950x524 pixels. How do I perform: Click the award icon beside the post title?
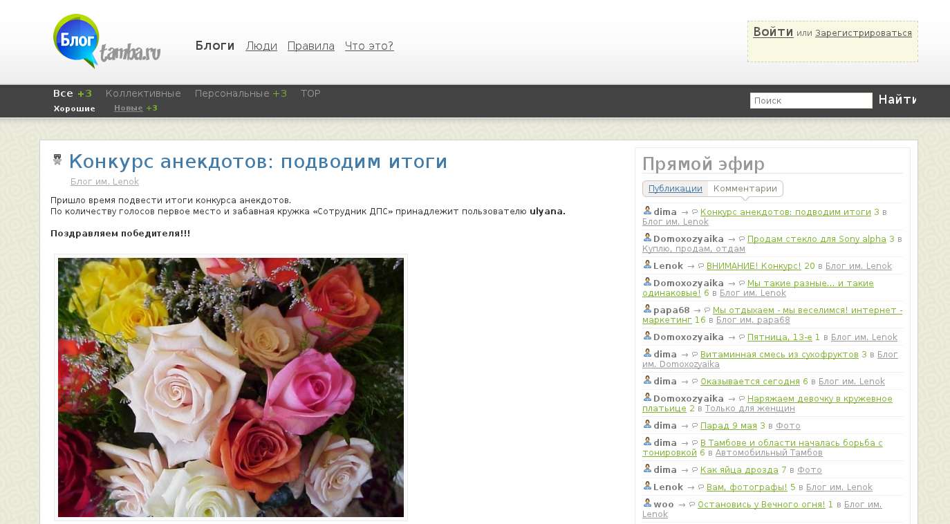(x=57, y=160)
